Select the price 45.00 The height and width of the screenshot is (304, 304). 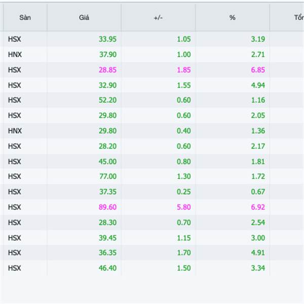pyautogui.click(x=107, y=162)
